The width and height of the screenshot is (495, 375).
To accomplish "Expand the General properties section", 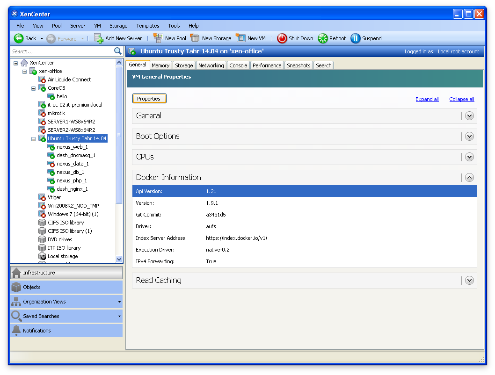I will tap(469, 116).
